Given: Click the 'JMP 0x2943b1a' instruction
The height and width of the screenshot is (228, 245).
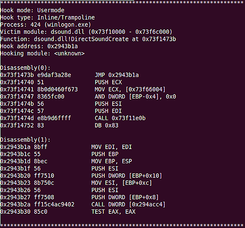Looking at the screenshot, I should coord(117,75).
